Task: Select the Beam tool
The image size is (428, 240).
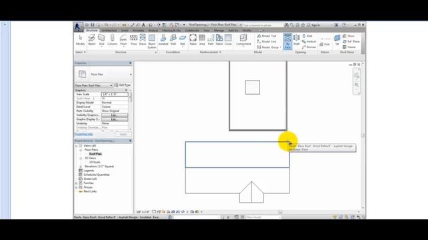Action: point(92,40)
